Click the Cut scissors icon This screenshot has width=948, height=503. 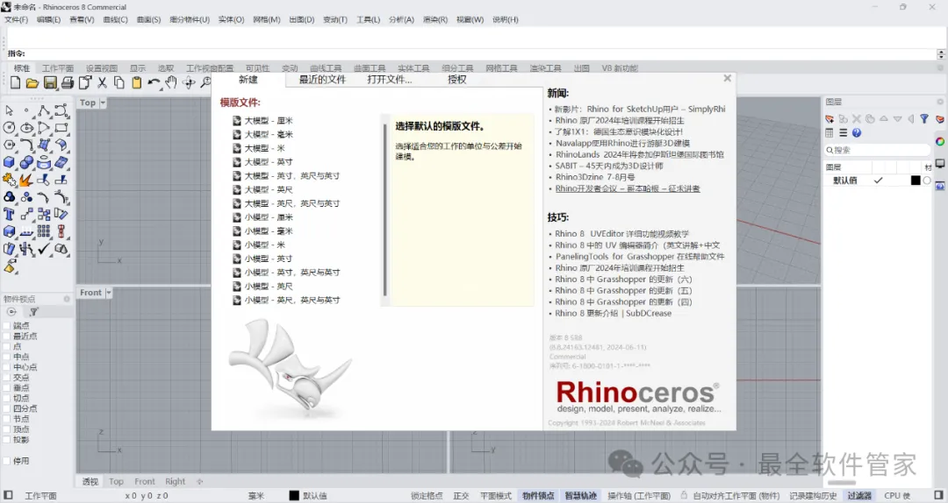click(x=102, y=82)
